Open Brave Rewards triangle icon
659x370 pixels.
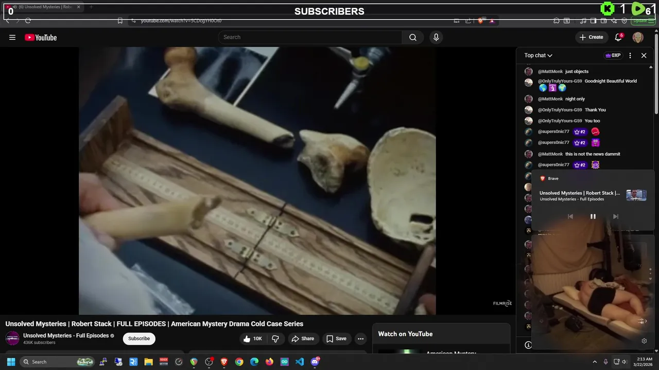coord(492,21)
